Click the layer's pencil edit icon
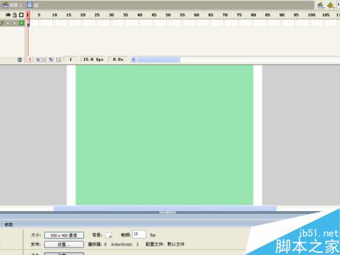Viewport: 340px width, 255px height. [x=1, y=23]
